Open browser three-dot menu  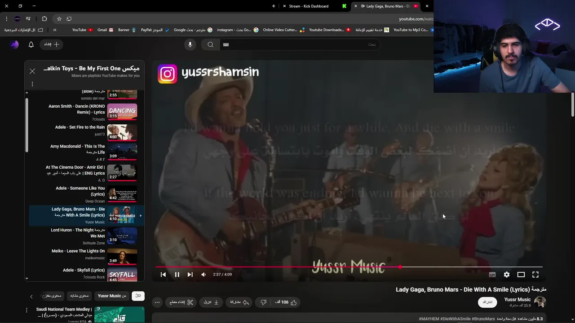(6, 19)
